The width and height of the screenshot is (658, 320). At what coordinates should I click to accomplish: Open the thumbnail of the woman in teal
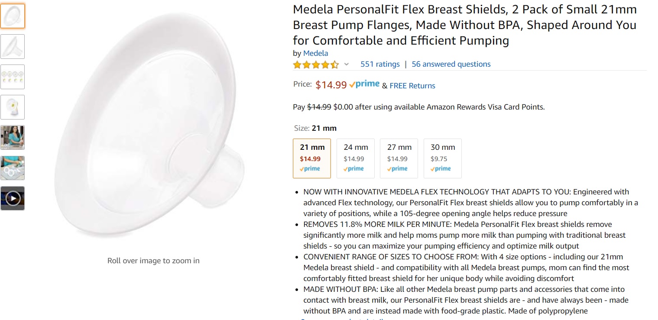click(x=13, y=137)
